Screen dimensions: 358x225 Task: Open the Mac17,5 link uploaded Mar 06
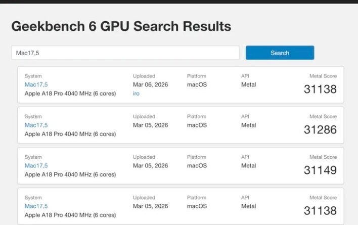(36, 84)
